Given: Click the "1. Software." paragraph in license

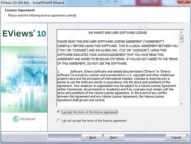Looking at the screenshot, I should tap(117, 86).
